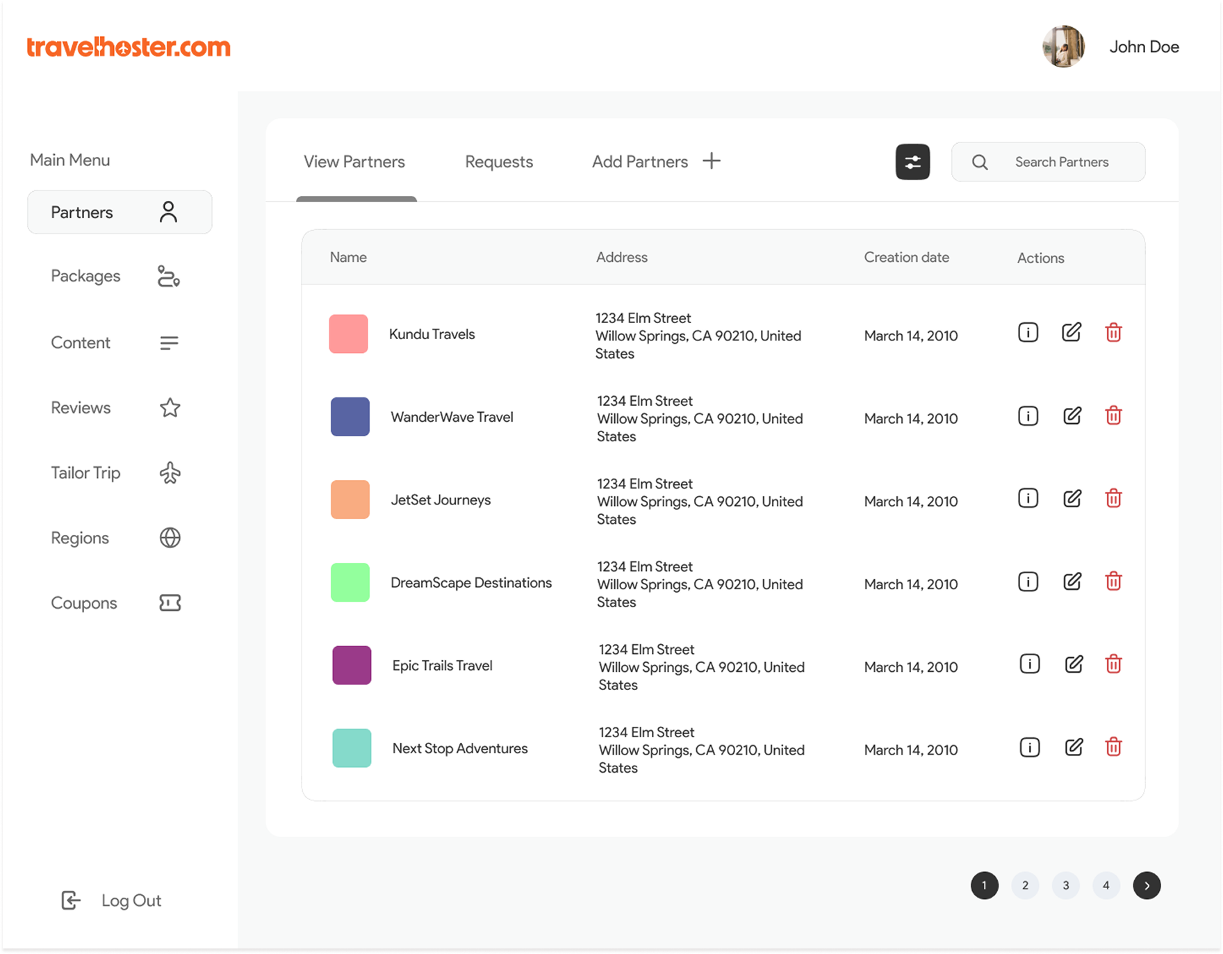Switch to the View Partners tab

(x=354, y=162)
